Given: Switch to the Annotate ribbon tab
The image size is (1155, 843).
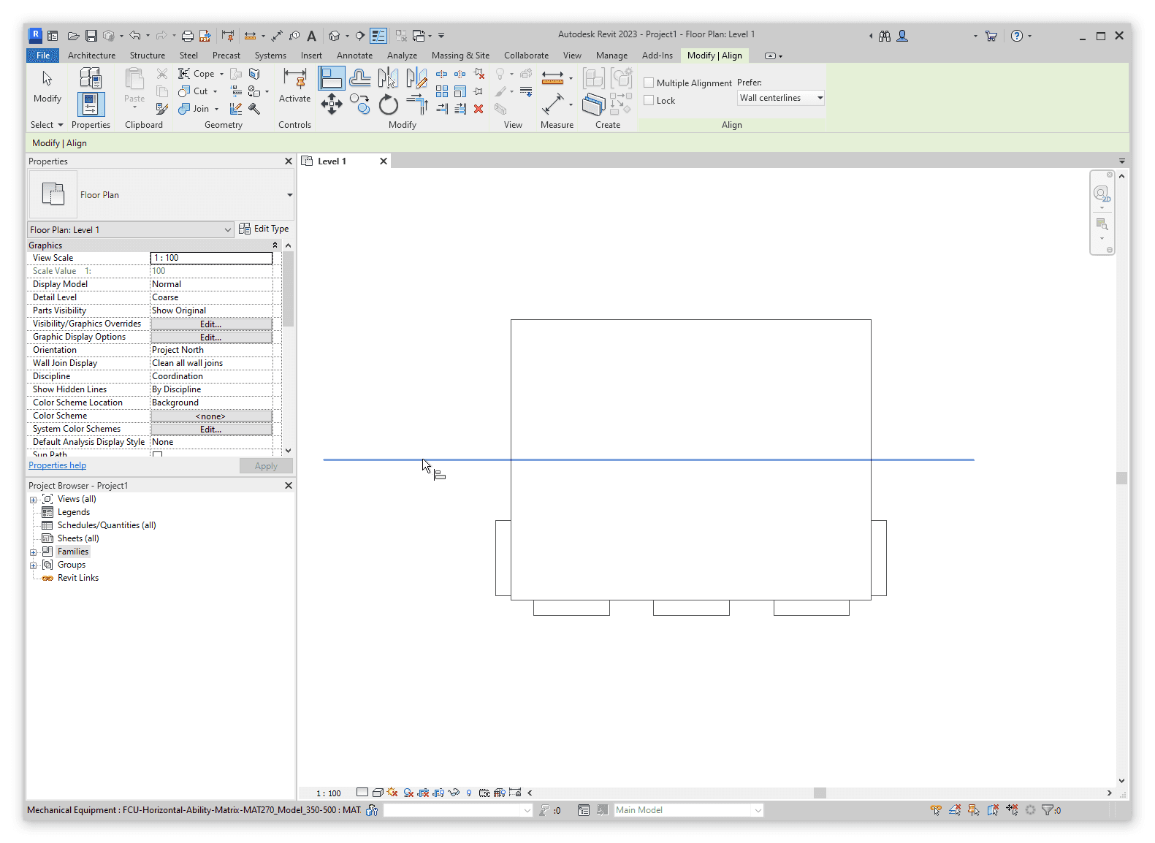Looking at the screenshot, I should click(354, 56).
